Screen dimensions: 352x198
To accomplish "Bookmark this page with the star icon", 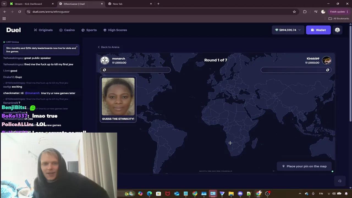I will pos(294,12).
